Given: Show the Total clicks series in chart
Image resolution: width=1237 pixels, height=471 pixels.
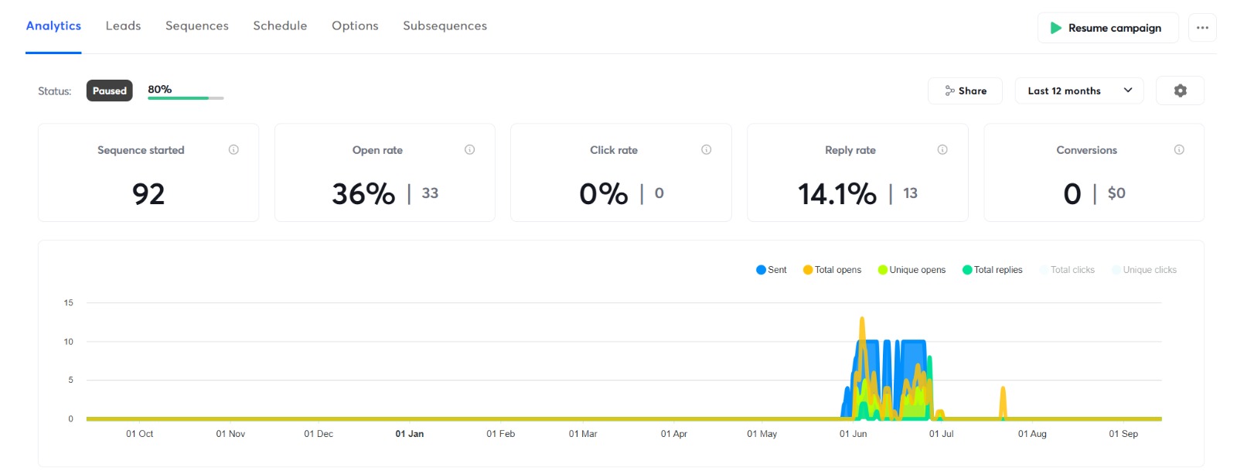Looking at the screenshot, I should pyautogui.click(x=1067, y=270).
